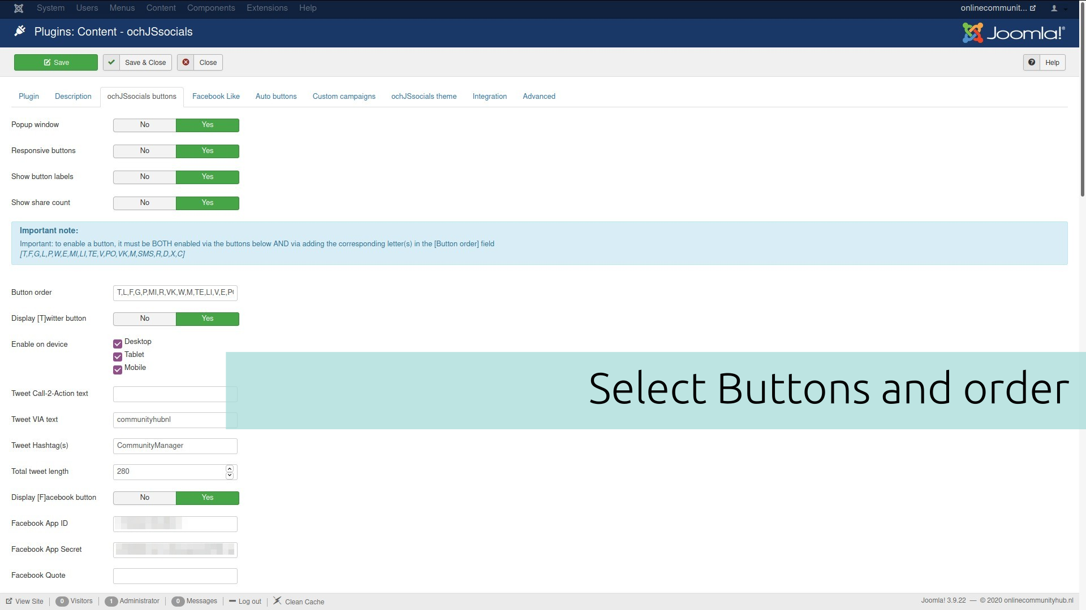
Task: Uncheck the Mobile device checkbox
Action: point(118,369)
